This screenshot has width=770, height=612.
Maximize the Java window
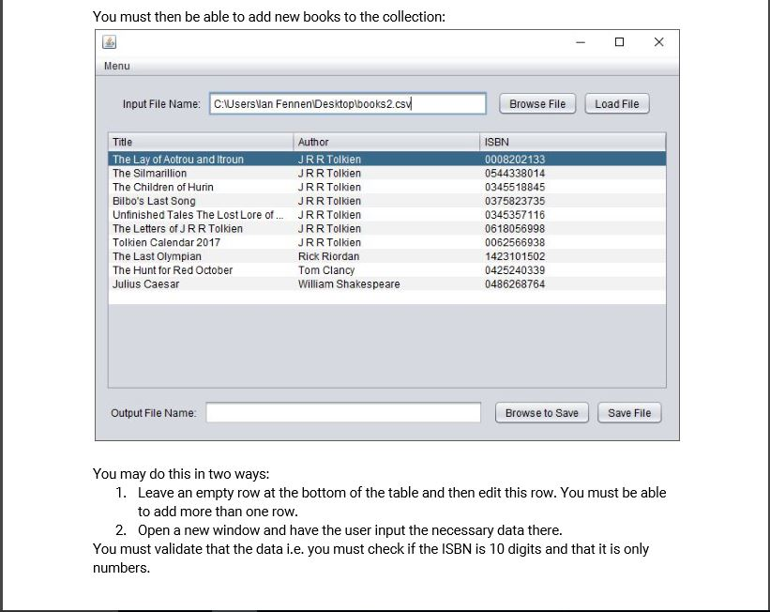coord(620,42)
